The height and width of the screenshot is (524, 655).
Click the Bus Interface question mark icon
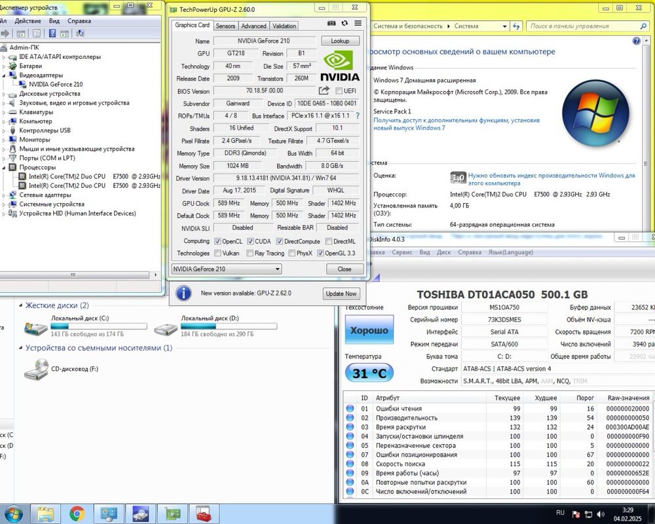(358, 116)
